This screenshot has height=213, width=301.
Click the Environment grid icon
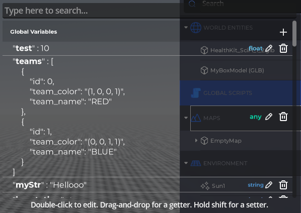click(196, 163)
